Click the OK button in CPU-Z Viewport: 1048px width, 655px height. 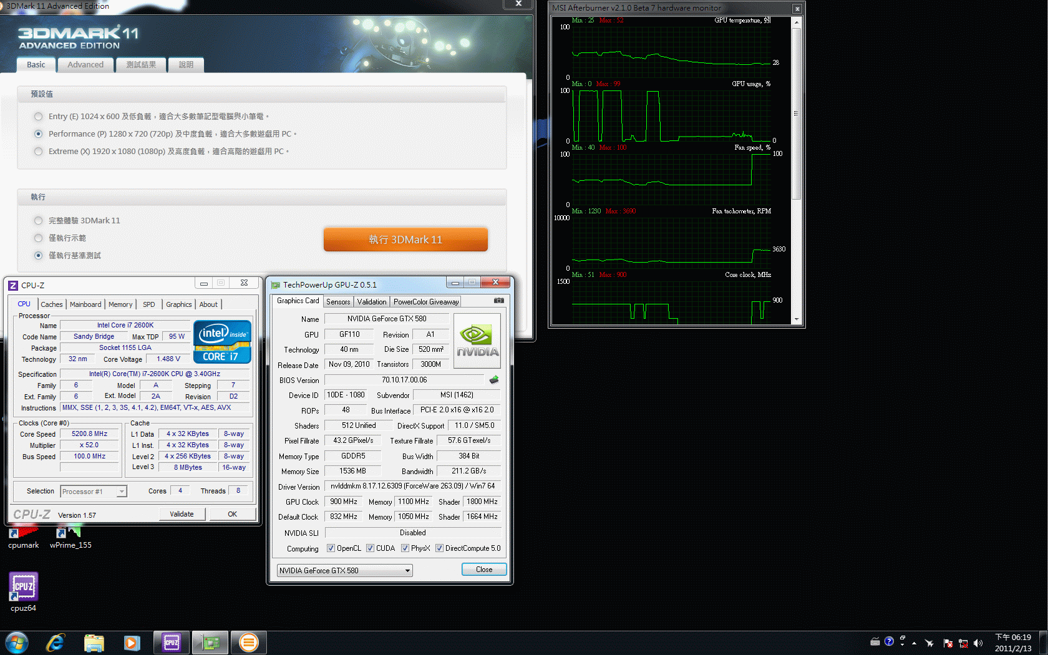[x=233, y=514]
